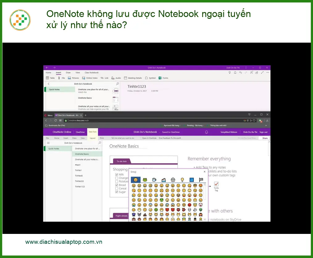This screenshot has width=313, height=258.
Task: Enter full screen mode in the OneNote app
Action: point(262,73)
